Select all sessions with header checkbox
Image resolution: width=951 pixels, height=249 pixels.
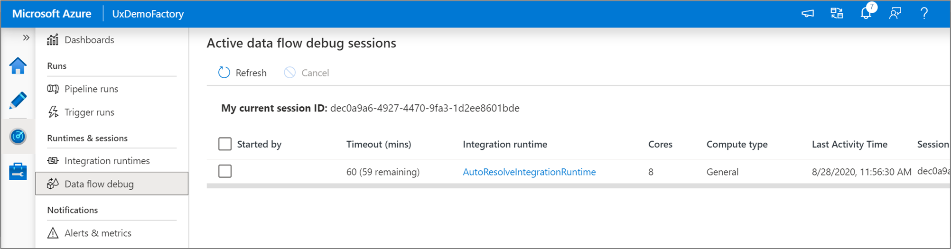[225, 144]
